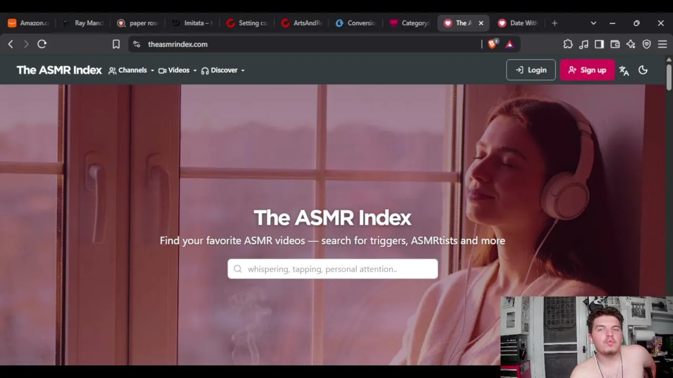Switch to the Amazon tab
This screenshot has height=378, width=673.
pyautogui.click(x=28, y=23)
